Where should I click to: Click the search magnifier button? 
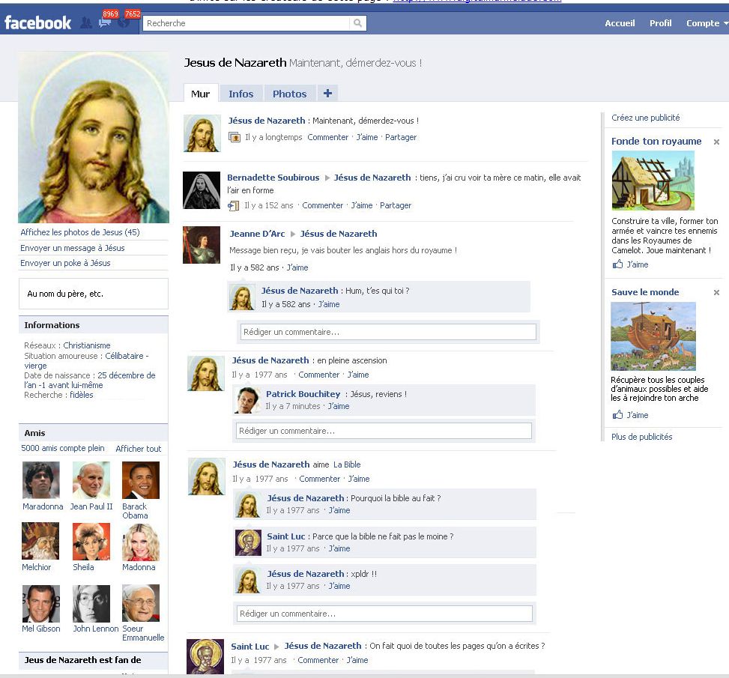(x=357, y=22)
